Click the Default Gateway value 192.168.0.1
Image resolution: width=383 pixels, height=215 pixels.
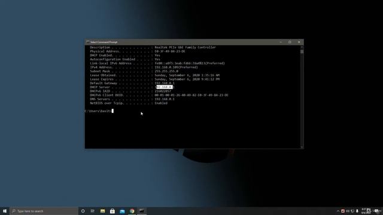click(165, 83)
